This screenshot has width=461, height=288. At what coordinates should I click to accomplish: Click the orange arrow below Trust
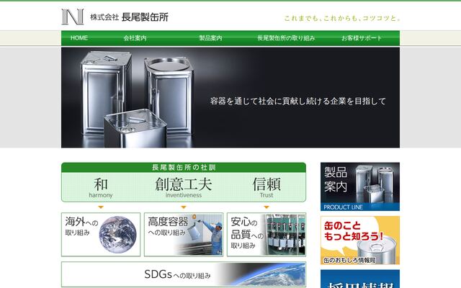tap(267, 207)
